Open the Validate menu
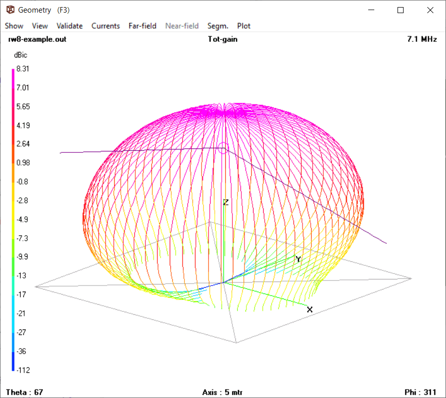 [x=70, y=26]
